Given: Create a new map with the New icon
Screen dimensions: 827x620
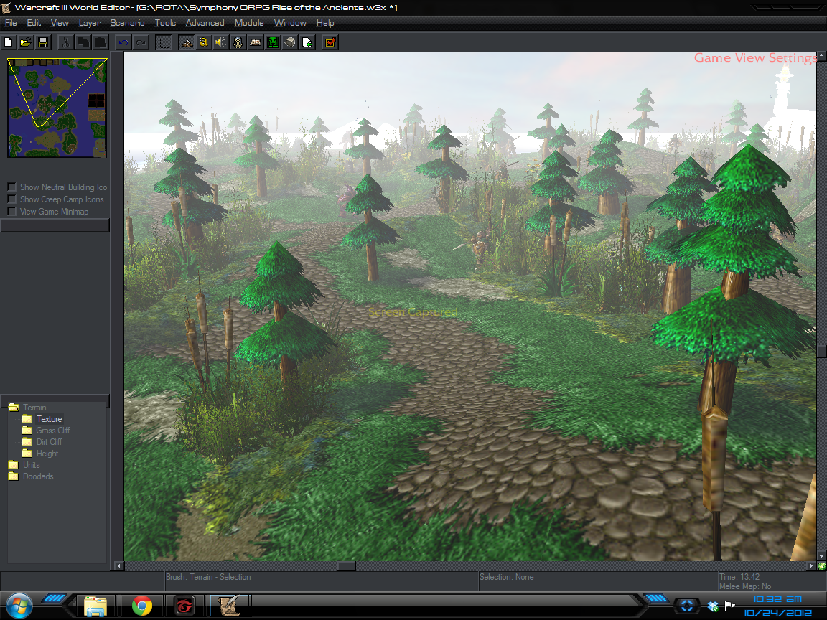Looking at the screenshot, I should [x=9, y=42].
